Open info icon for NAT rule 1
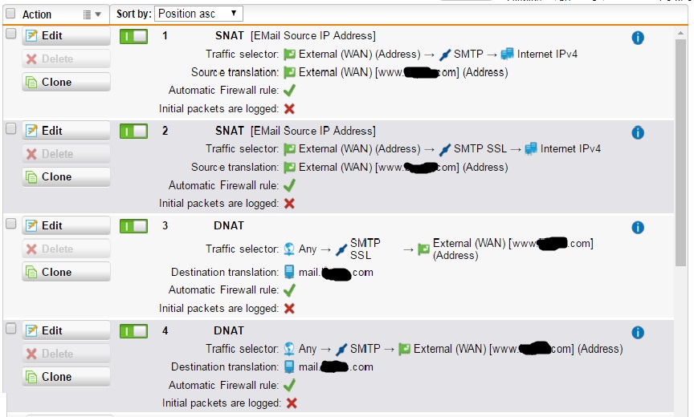 click(x=637, y=38)
